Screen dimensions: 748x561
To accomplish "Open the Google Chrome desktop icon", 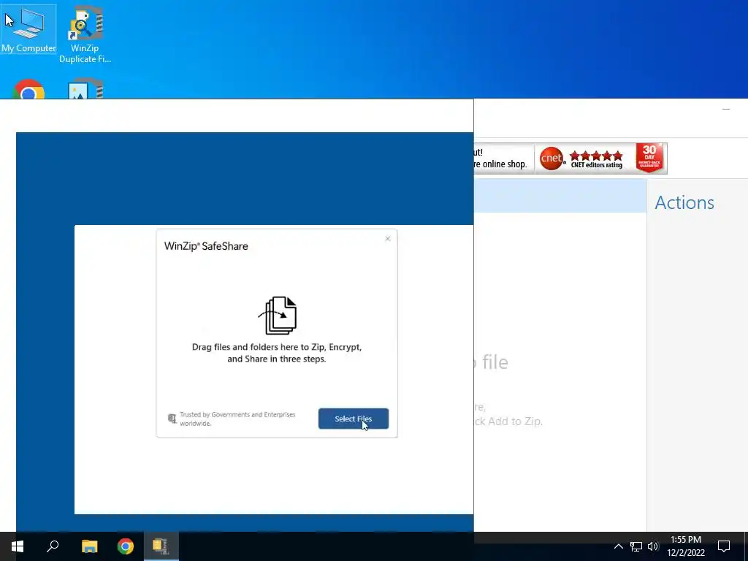I will [x=28, y=88].
